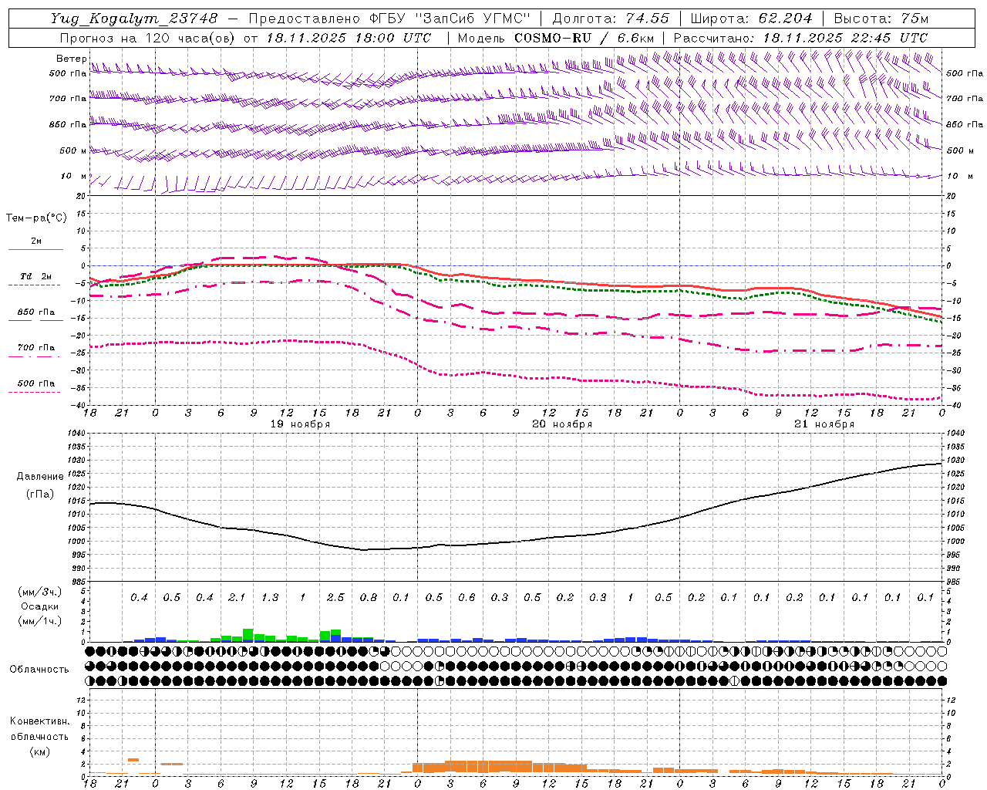Select the 850 гПа temperature legend entry
Image resolution: width=987 pixels, height=790 pixels.
coord(35,312)
